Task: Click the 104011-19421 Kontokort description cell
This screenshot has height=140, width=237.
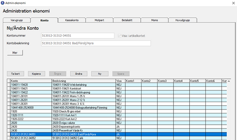Action: (x=84, y=89)
